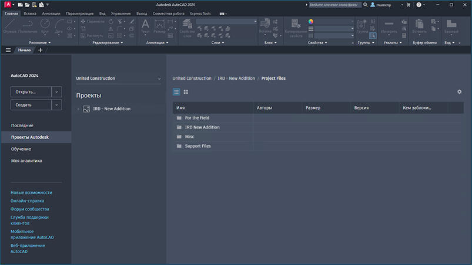This screenshot has height=265, width=472.
Task: Click the Dimension (Размер) tool
Action: 159,26
